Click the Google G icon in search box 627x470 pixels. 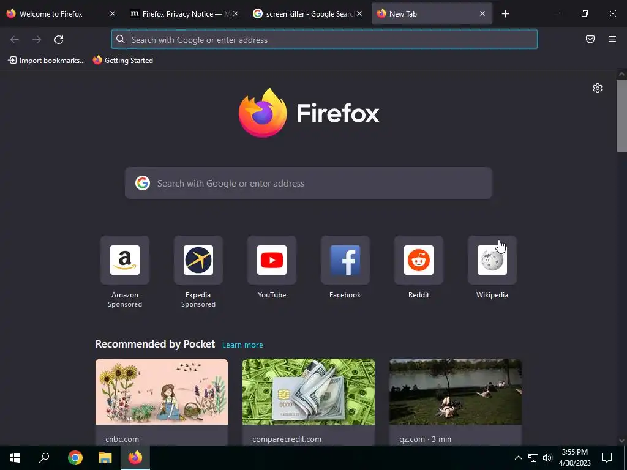click(142, 183)
